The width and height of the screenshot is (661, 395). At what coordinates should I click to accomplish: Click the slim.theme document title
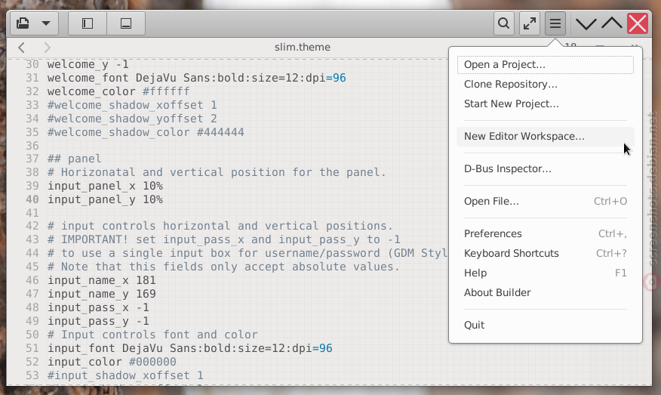coord(303,48)
